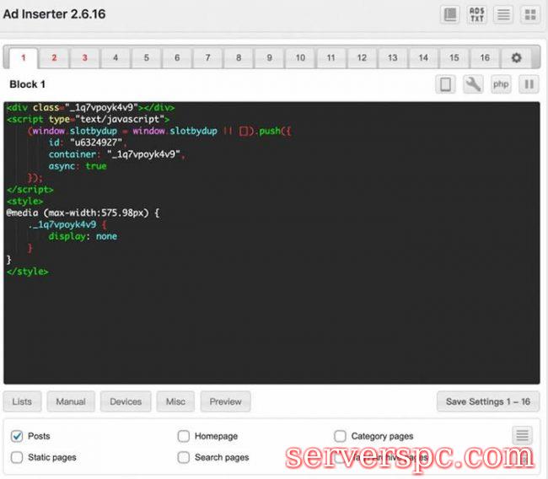The image size is (548, 479).
Task: Click Save Settings 1 – 16 button
Action: click(487, 401)
